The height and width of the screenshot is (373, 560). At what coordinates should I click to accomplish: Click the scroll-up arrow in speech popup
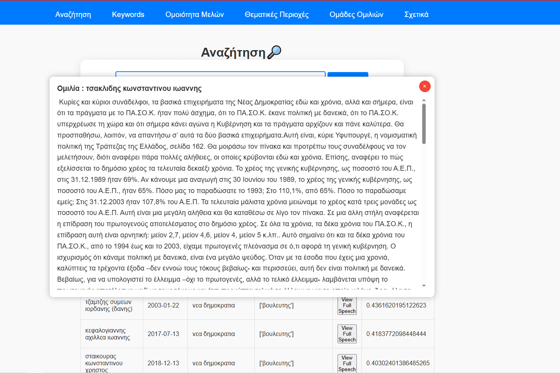pyautogui.click(x=424, y=100)
